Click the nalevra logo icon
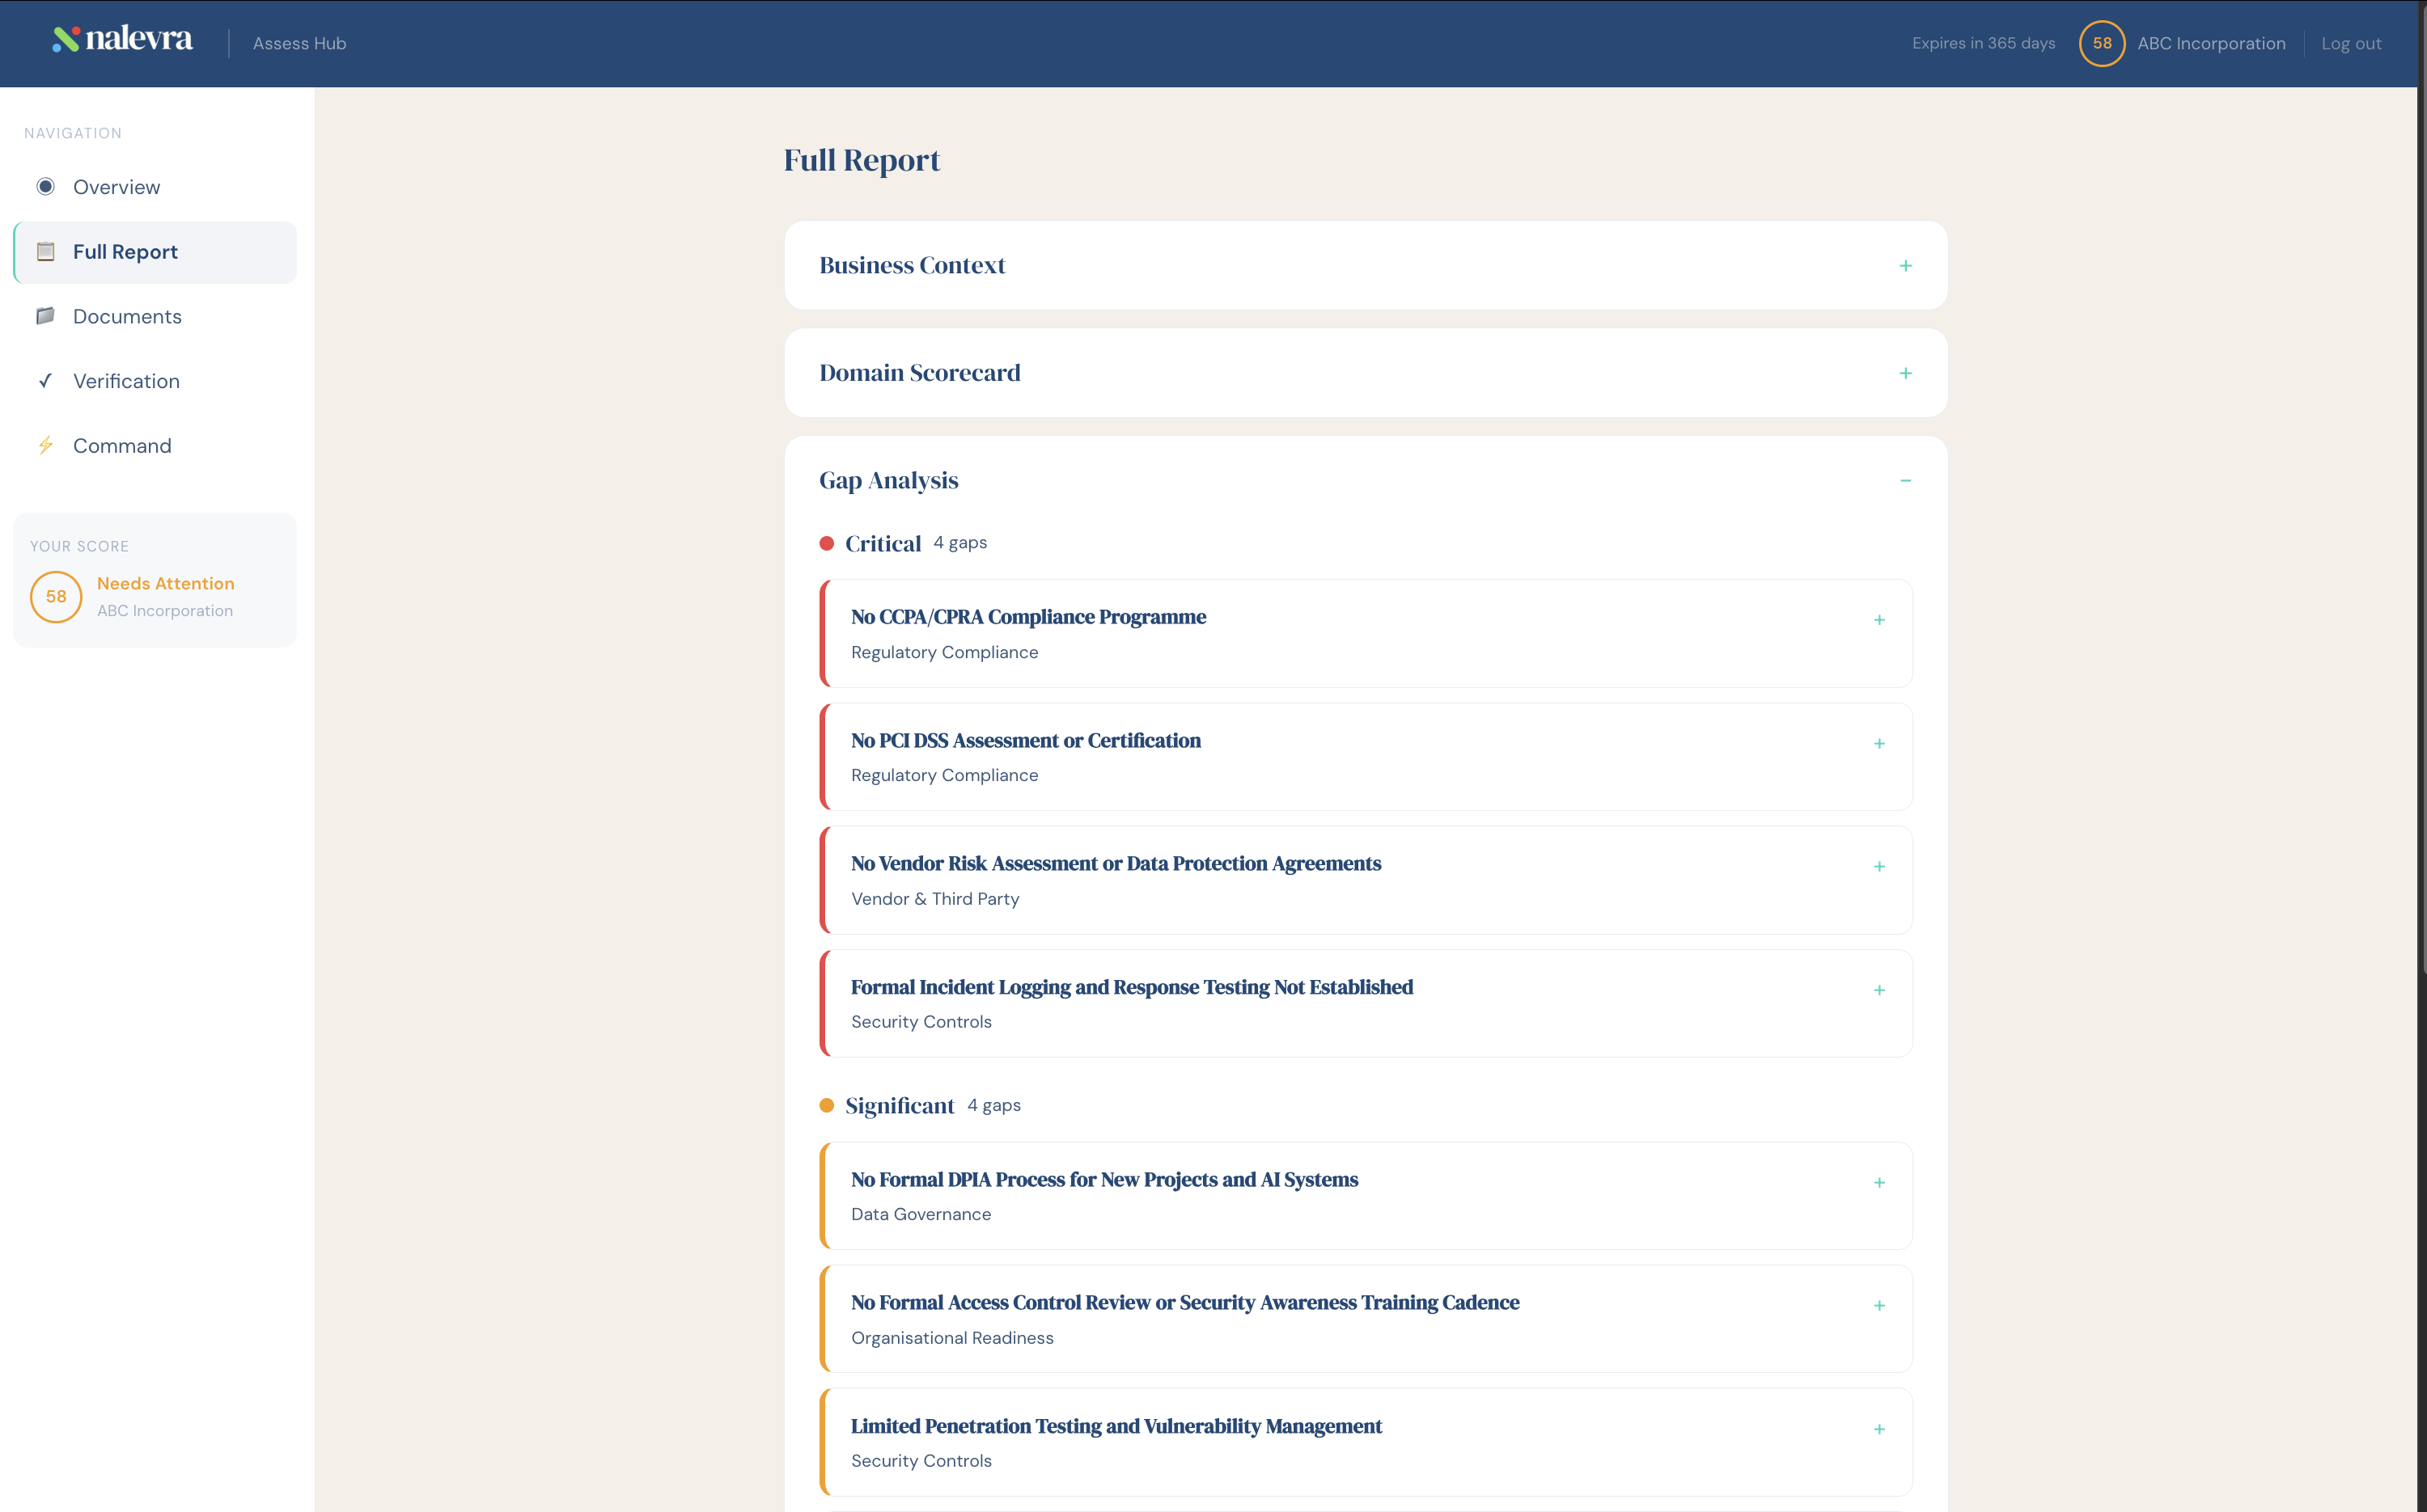The image size is (2427, 1512). (66, 39)
